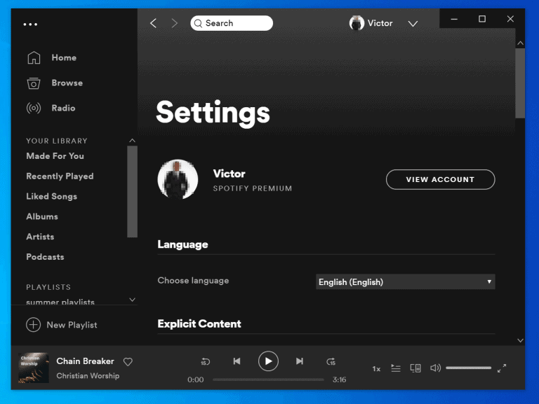Screen dimensions: 539x404
Task: Open the Christian Worship artist link
Action: pos(88,376)
